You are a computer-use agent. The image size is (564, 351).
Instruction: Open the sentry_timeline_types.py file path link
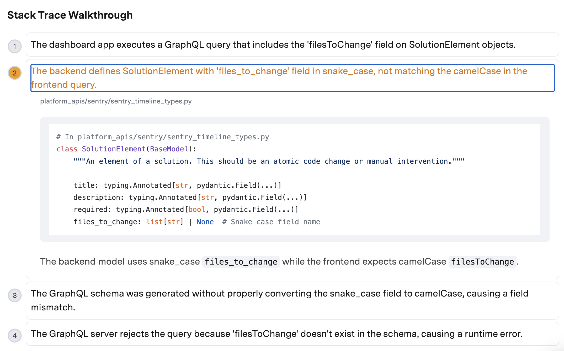[116, 101]
